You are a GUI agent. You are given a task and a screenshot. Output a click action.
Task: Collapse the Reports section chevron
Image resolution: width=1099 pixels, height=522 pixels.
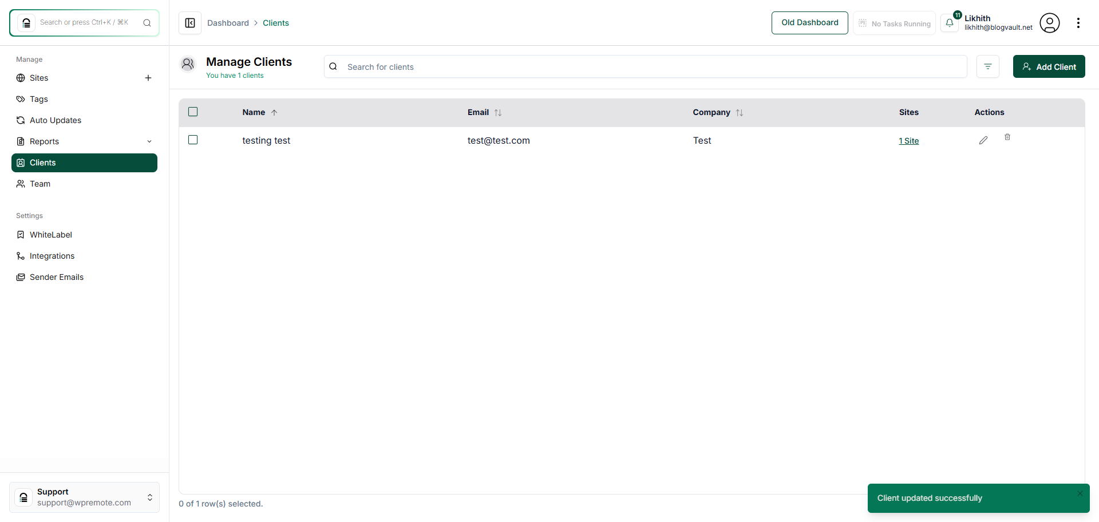(x=149, y=141)
